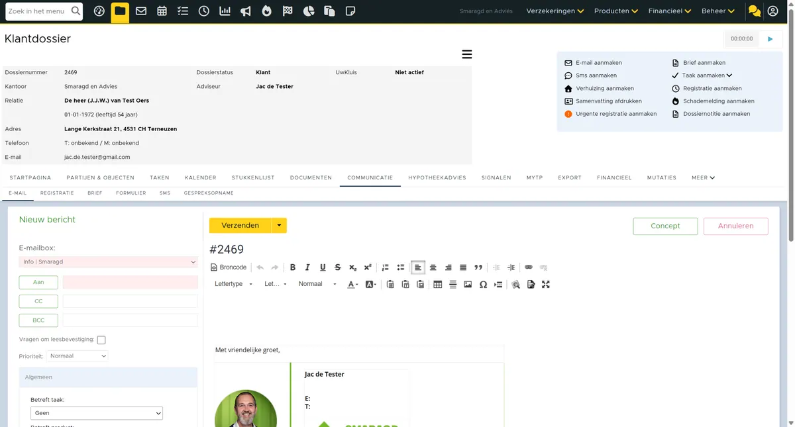Insert a table in the message

coord(438,285)
